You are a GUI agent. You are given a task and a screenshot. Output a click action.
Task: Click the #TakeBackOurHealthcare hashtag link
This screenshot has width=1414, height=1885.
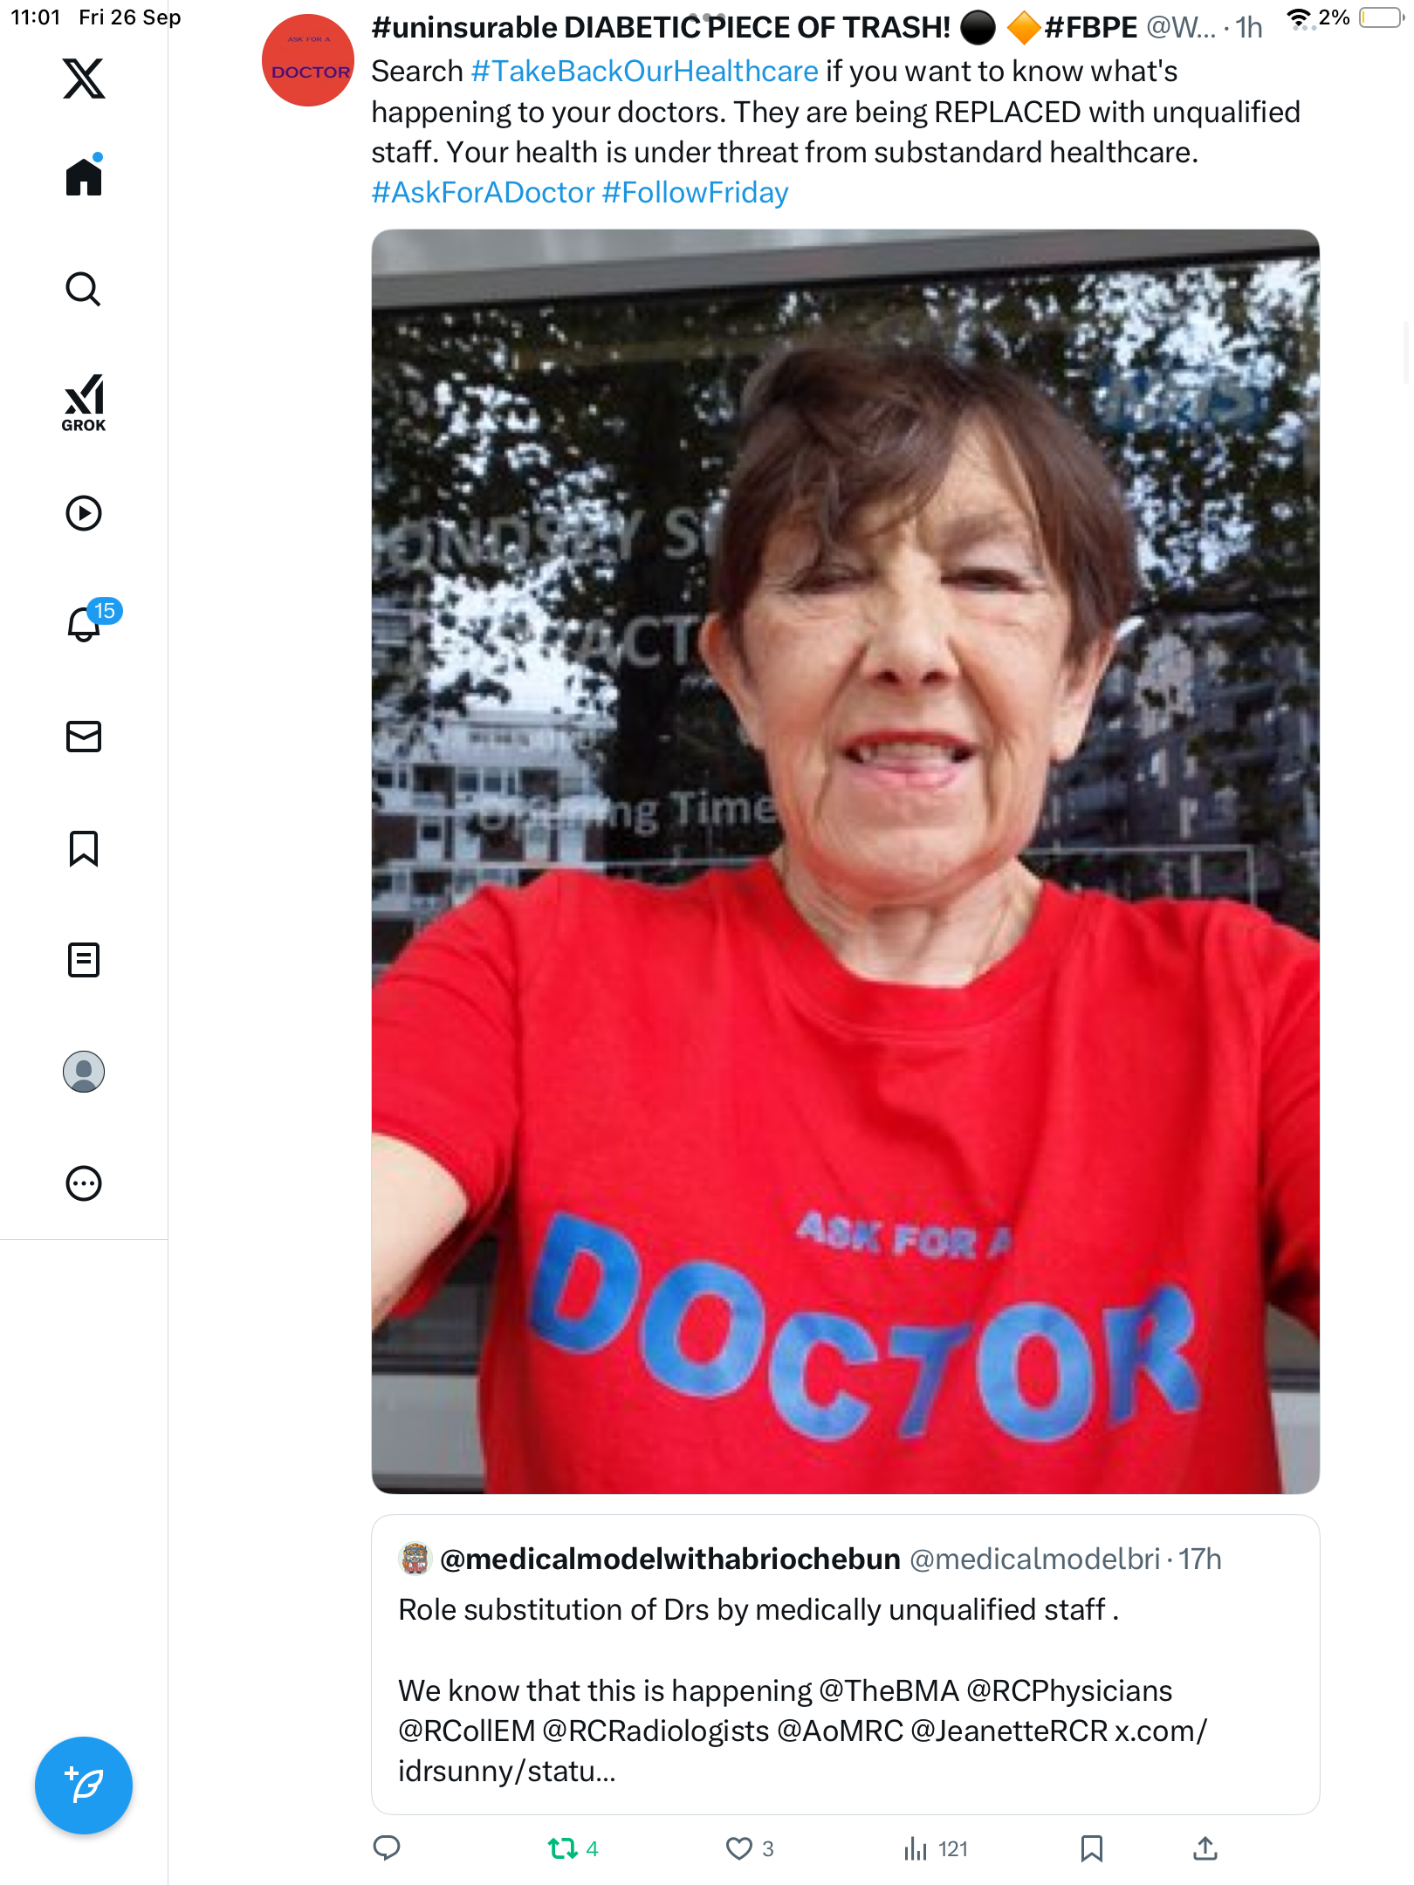point(644,72)
